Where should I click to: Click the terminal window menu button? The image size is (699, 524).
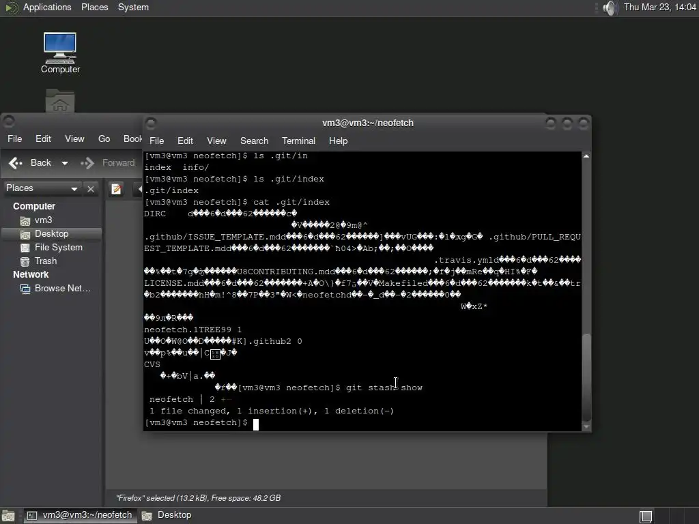pos(151,123)
